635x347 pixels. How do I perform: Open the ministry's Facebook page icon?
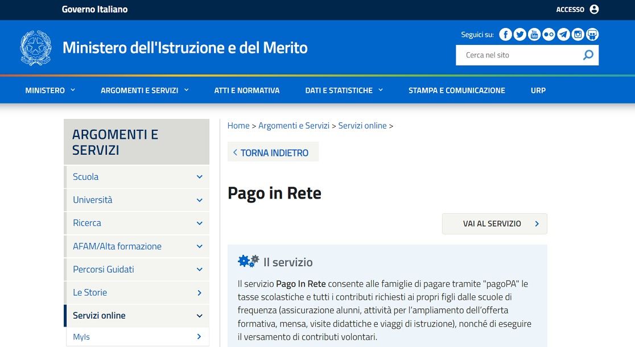click(x=505, y=35)
